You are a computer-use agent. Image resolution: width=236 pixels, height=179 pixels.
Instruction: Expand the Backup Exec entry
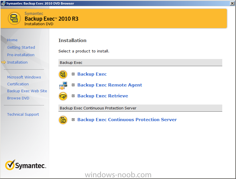[73, 74]
